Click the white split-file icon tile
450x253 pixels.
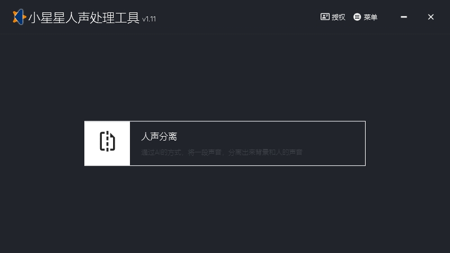point(107,143)
